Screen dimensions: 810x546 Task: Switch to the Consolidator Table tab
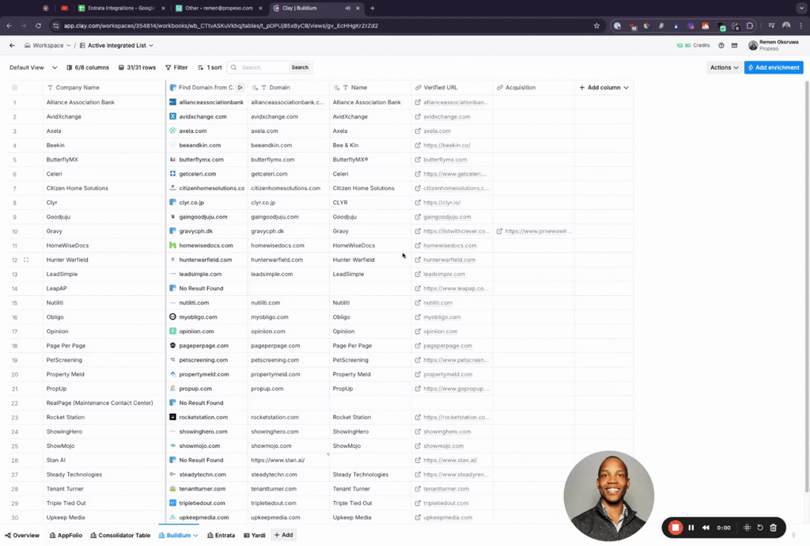(119, 536)
